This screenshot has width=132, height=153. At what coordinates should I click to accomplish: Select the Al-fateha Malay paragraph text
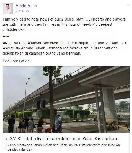[64, 48]
